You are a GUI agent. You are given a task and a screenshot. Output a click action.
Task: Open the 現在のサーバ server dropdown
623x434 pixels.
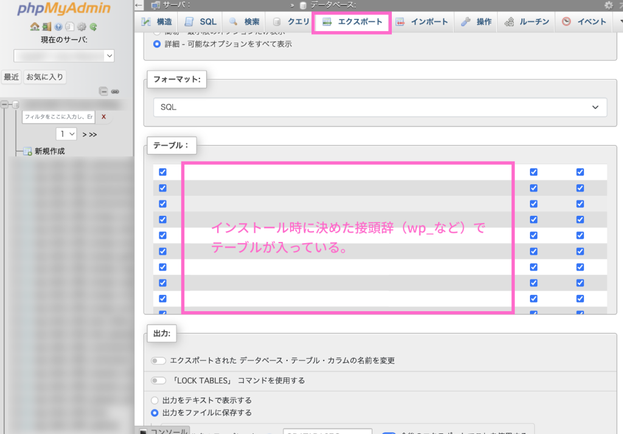[64, 56]
